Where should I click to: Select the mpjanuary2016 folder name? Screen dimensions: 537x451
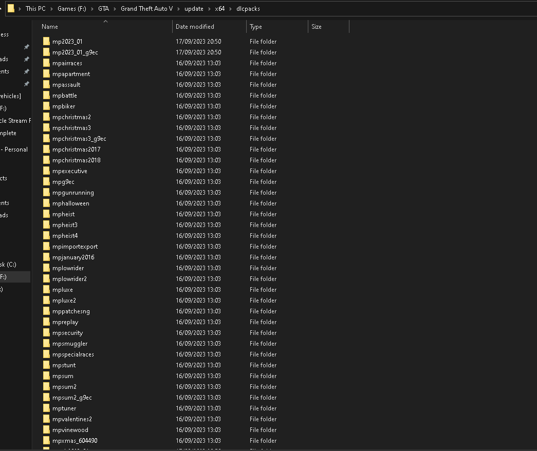(x=73, y=257)
